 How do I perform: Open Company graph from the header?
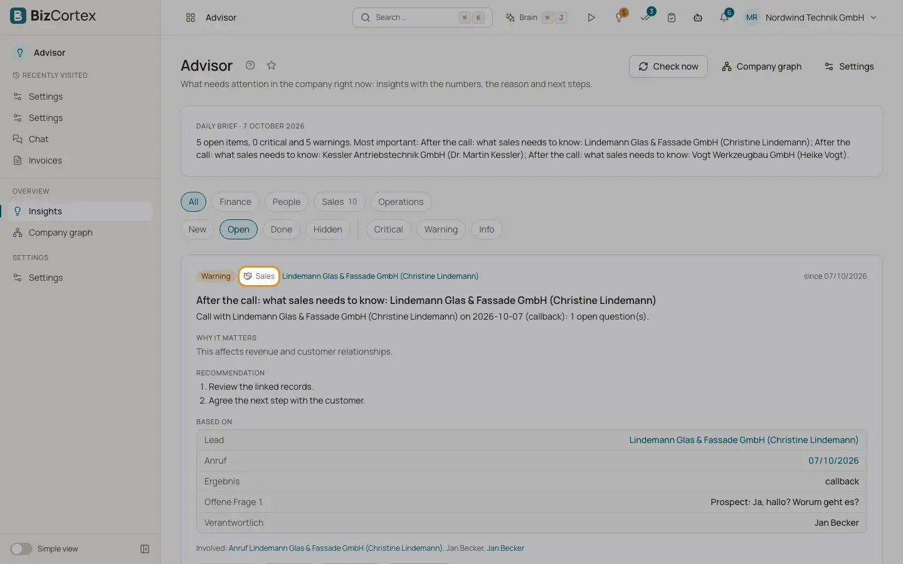coord(762,66)
